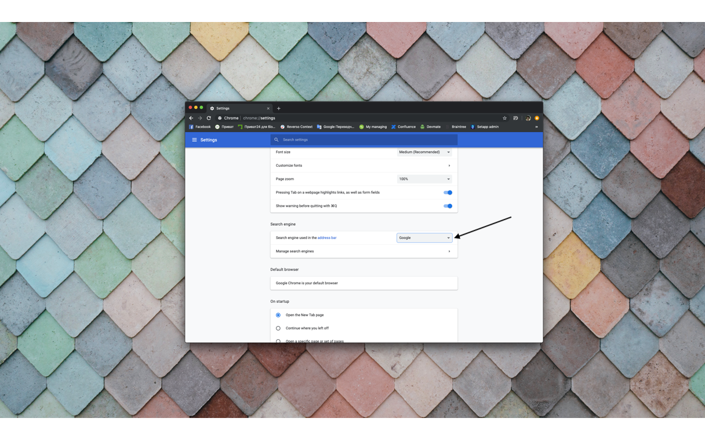
Task: Select Open the New Tab page option
Action: pyautogui.click(x=278, y=315)
